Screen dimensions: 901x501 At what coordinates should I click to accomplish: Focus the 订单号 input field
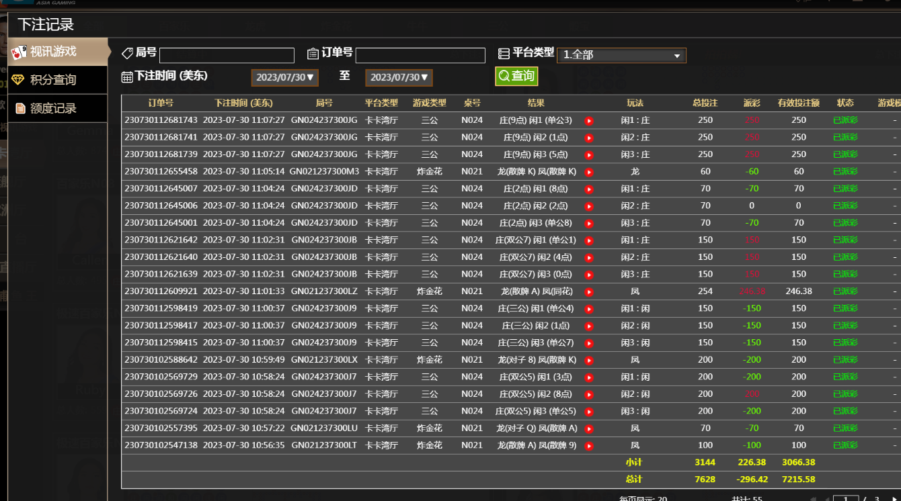[x=420, y=55]
